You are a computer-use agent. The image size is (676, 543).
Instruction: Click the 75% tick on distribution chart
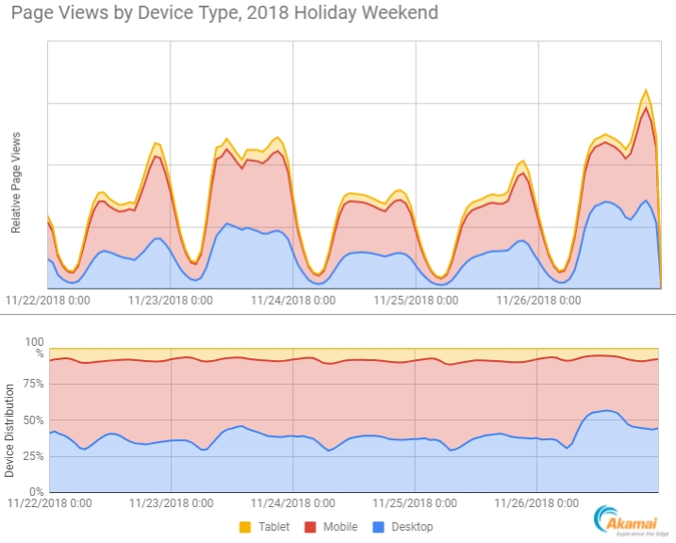pyautogui.click(x=33, y=384)
